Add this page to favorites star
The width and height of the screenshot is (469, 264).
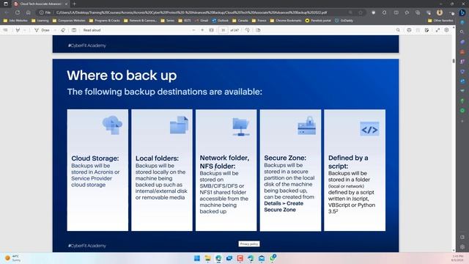(361, 12)
